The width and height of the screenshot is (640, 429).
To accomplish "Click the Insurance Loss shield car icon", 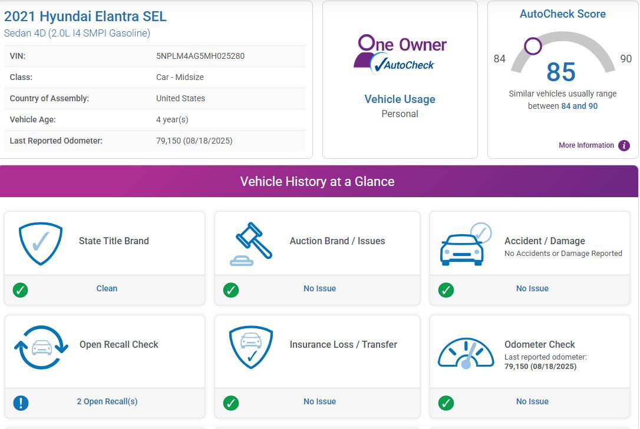I will [x=251, y=347].
